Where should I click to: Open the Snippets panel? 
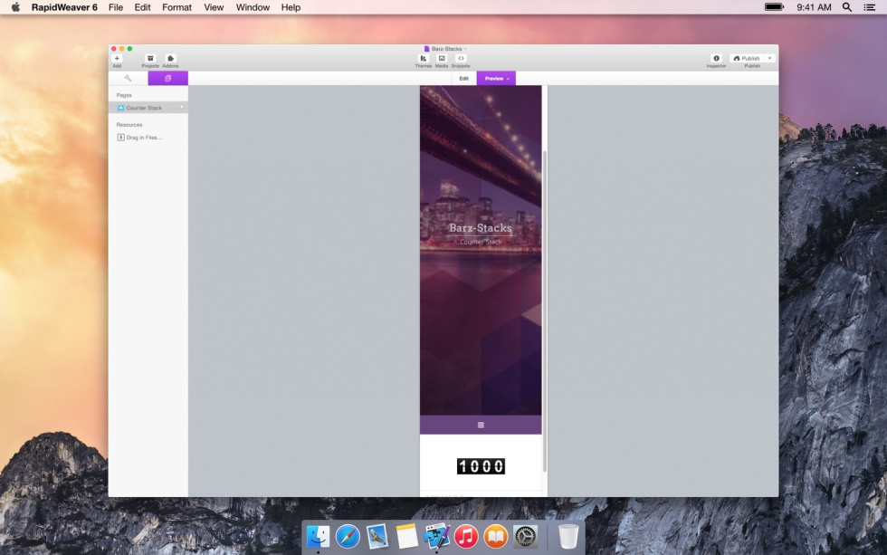coord(461,58)
